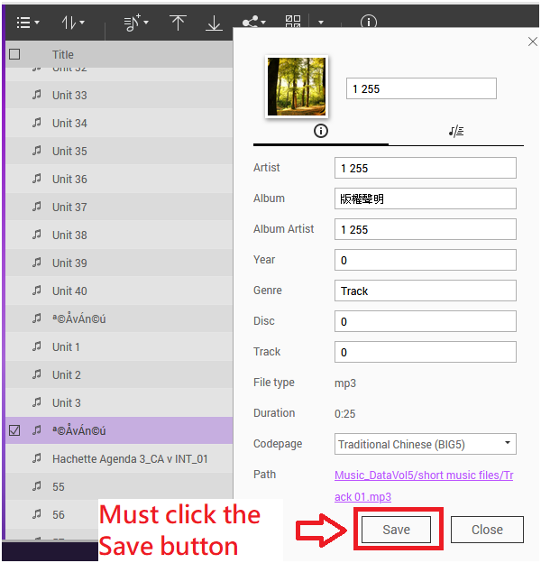Image resolution: width=541 pixels, height=563 pixels.
Task: Click the forest album cover thumbnail
Action: coord(297,87)
